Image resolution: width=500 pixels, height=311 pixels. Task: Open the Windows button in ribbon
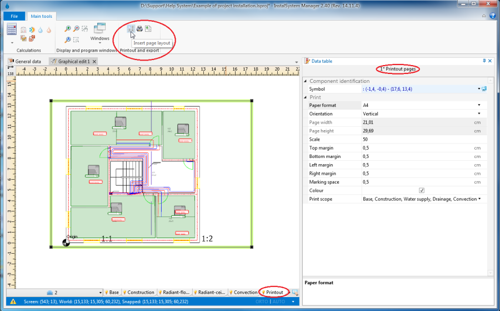pyautogui.click(x=100, y=32)
